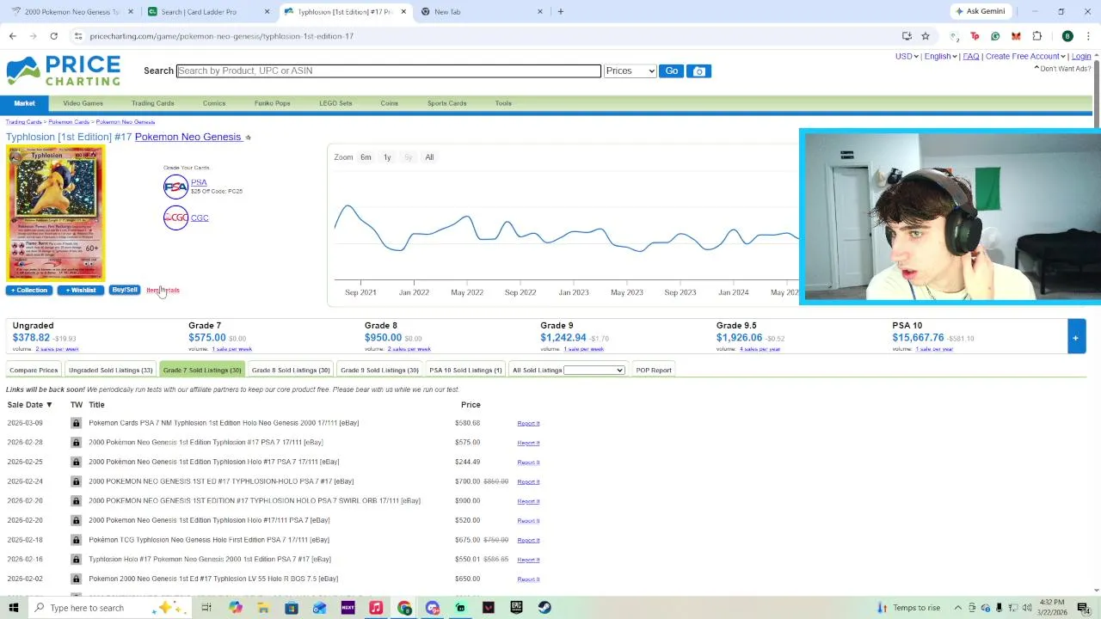The width and height of the screenshot is (1101, 619).
Task: Open Task View in the taskbar
Action: tap(206, 608)
